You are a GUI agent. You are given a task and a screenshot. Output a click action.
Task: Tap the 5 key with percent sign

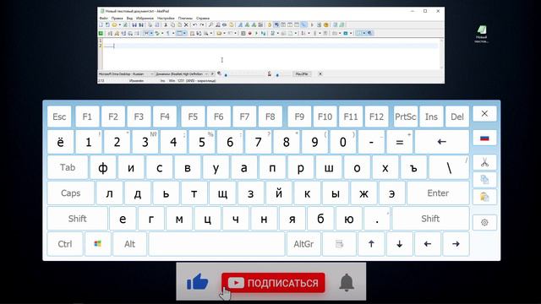point(202,142)
